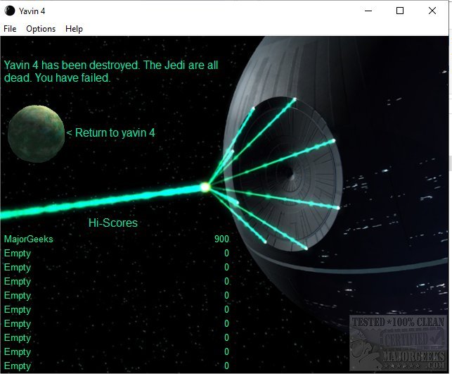Click the Hi-Scores heading

[113, 223]
